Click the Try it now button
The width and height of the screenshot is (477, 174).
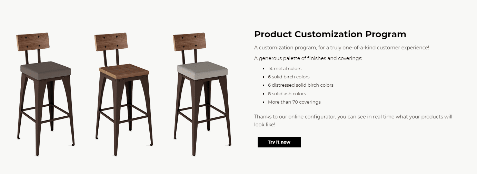[279, 142]
